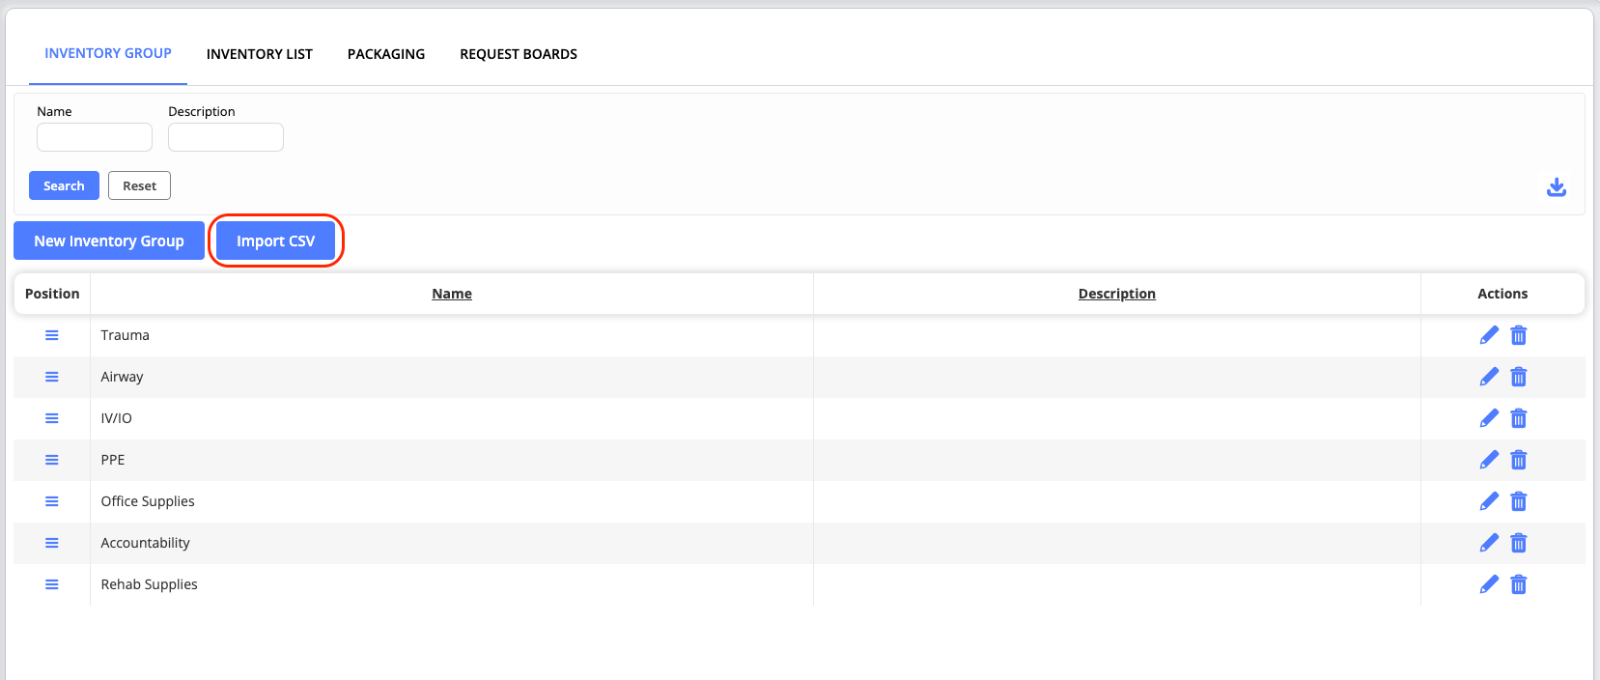Edit the Accountability group
1600x680 pixels.
[1489, 543]
